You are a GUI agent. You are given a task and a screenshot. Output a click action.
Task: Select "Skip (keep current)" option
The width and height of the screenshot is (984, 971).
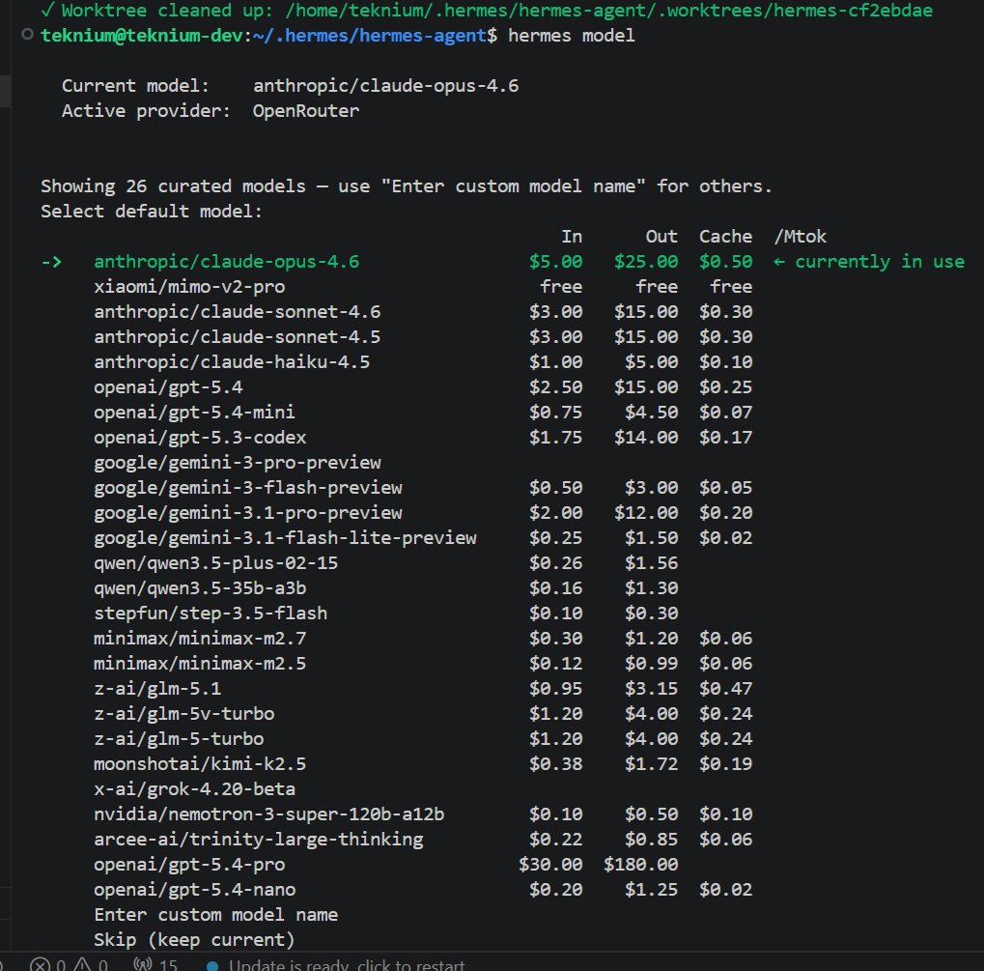pyautogui.click(x=193, y=939)
